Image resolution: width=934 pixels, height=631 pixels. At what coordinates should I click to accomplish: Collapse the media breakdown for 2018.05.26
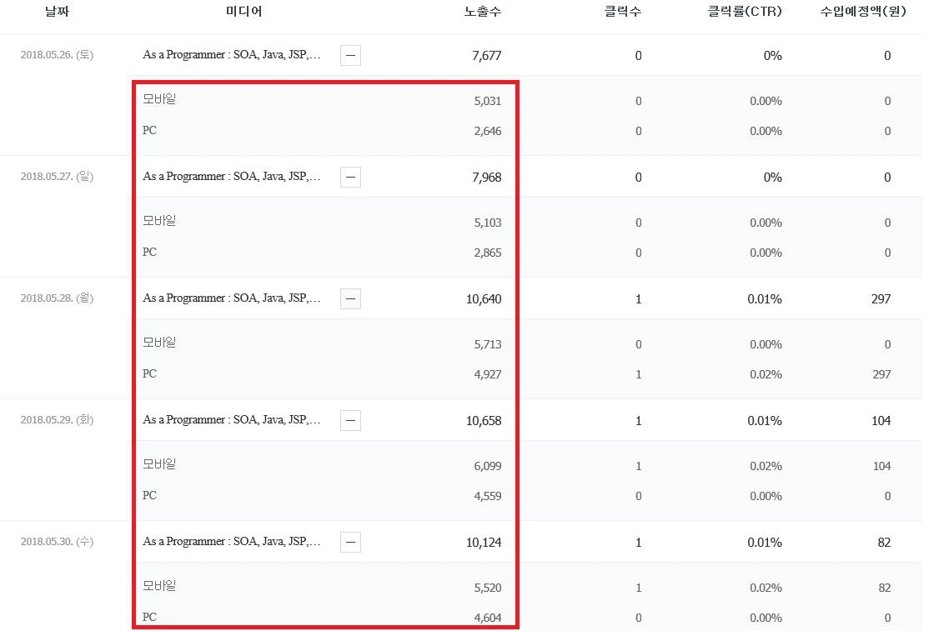pos(350,55)
